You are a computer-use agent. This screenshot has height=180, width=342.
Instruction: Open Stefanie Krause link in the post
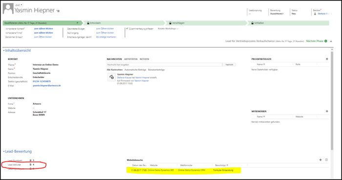click(x=124, y=78)
